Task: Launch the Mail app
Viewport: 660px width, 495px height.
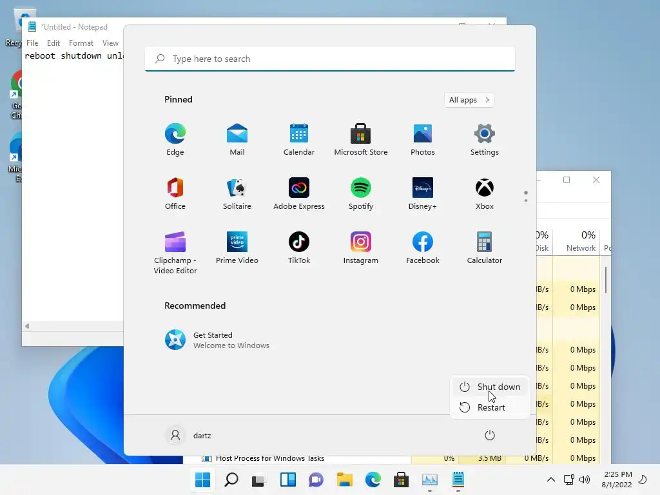Action: click(x=237, y=140)
